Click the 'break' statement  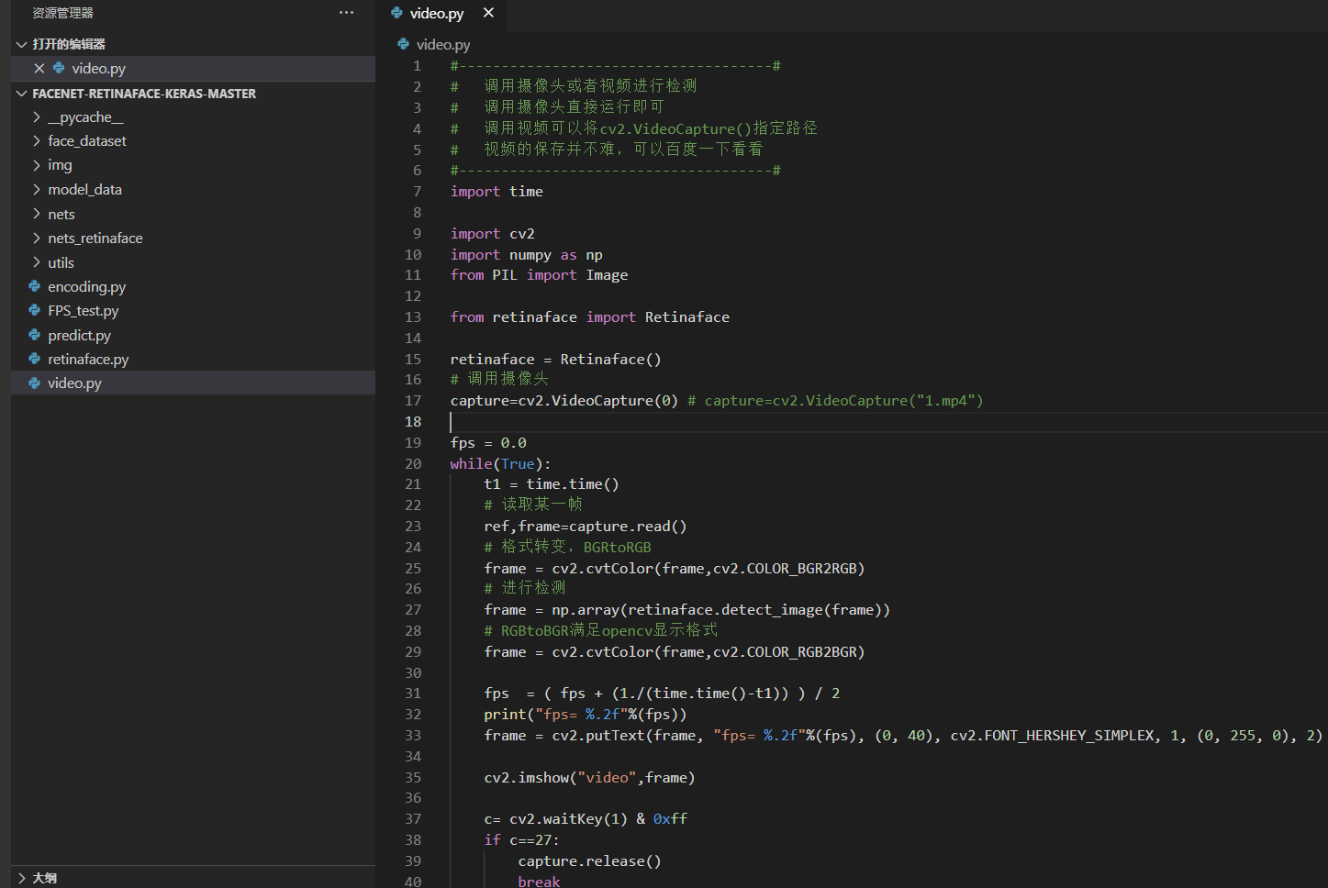point(539,882)
